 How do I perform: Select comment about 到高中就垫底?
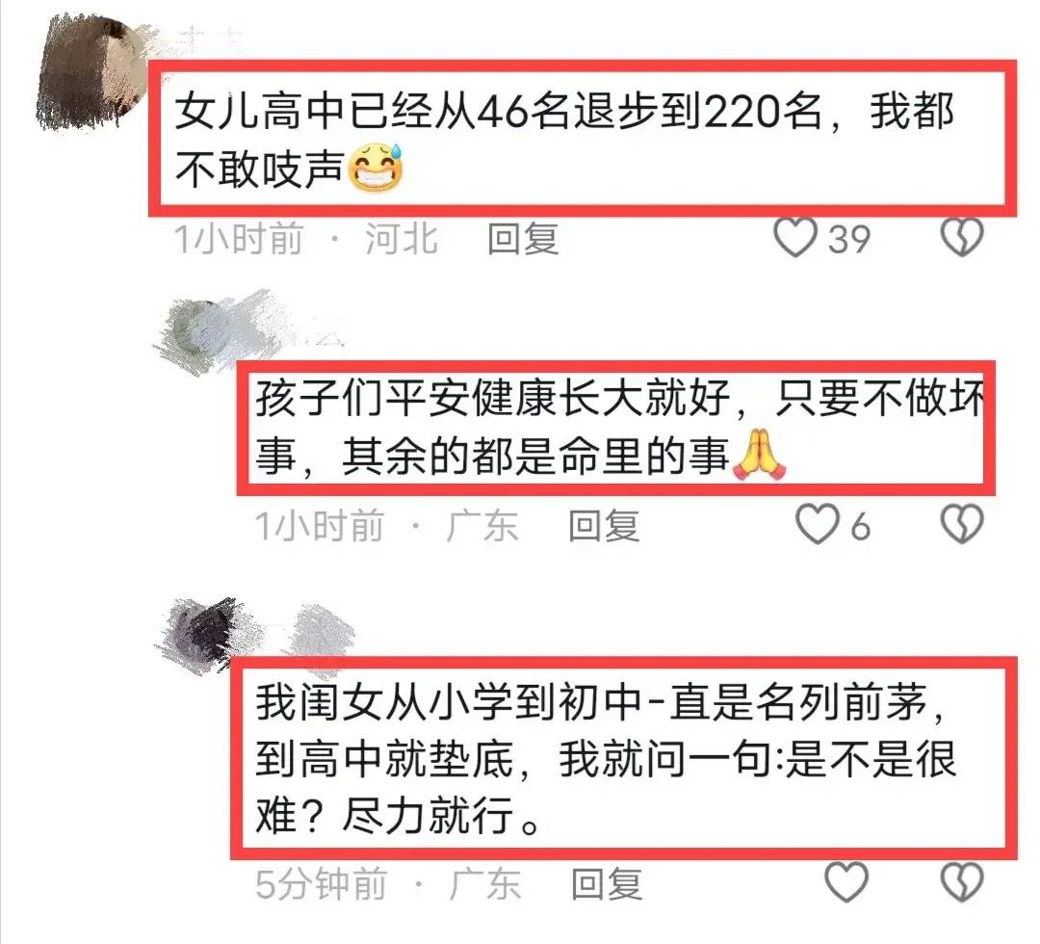(x=623, y=758)
